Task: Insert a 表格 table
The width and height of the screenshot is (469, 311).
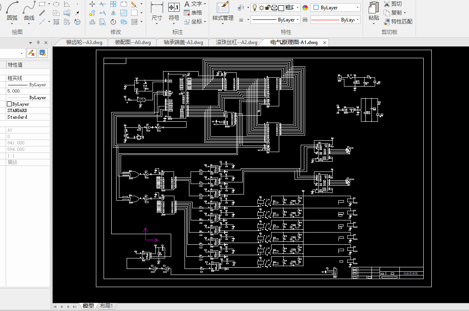Action: click(193, 13)
